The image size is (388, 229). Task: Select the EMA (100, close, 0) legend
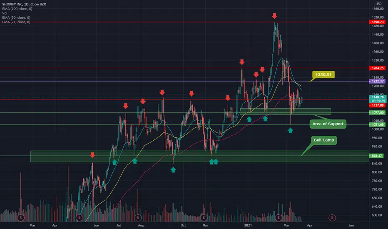17,9
